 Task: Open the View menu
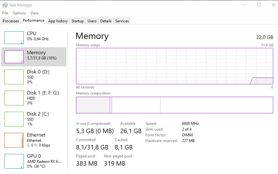(34, 13)
